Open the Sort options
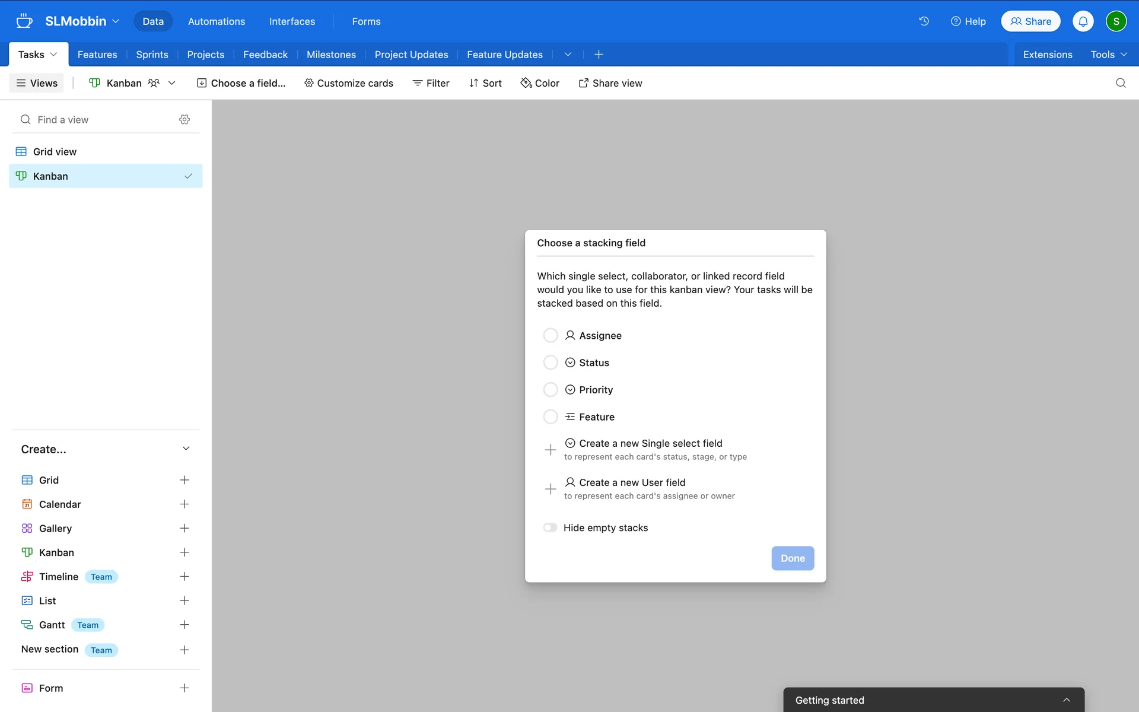 pyautogui.click(x=485, y=83)
